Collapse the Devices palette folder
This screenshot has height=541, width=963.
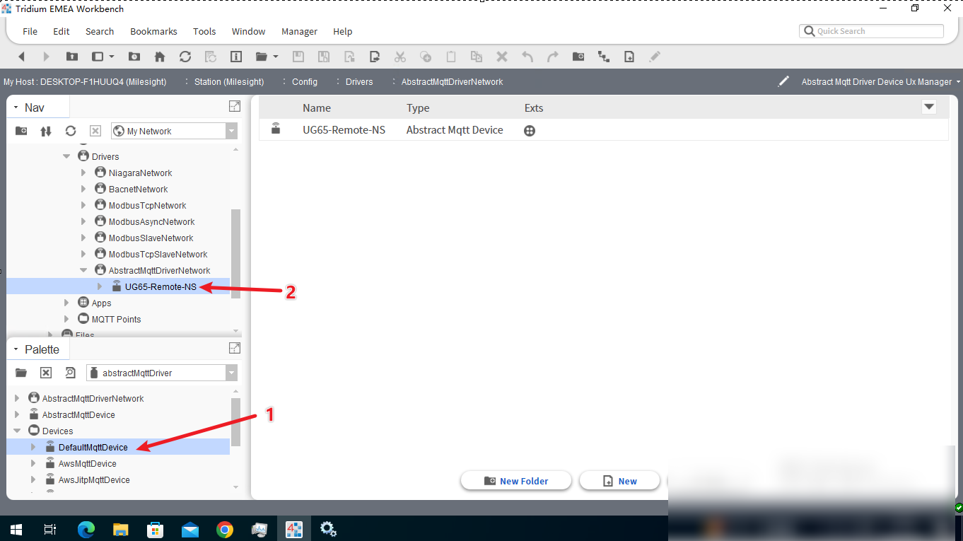pos(17,431)
